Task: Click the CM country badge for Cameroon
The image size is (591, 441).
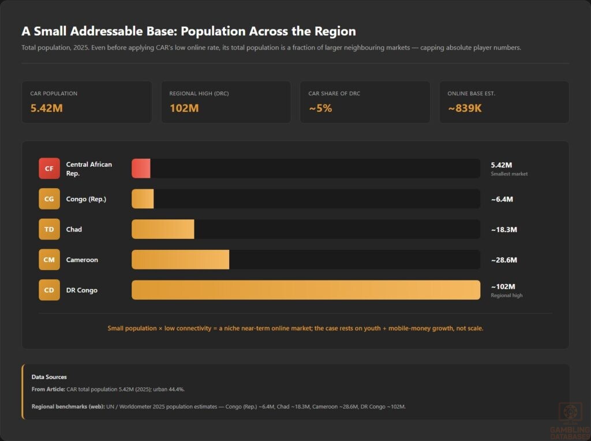Action: click(x=50, y=260)
